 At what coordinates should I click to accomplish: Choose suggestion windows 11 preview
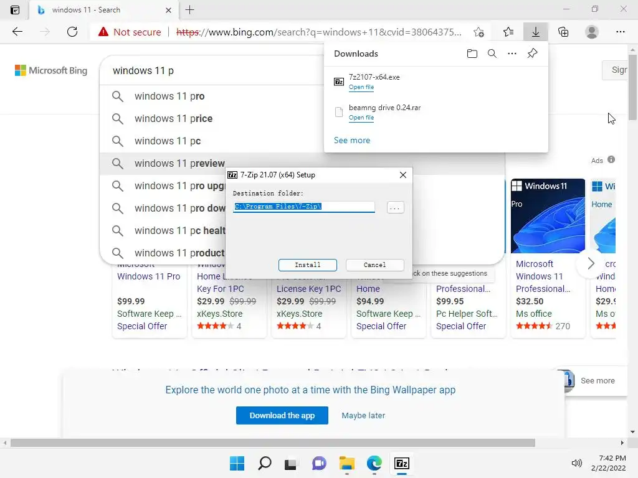click(x=179, y=164)
